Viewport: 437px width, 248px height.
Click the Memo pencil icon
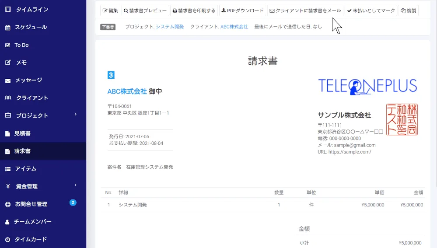(x=8, y=63)
